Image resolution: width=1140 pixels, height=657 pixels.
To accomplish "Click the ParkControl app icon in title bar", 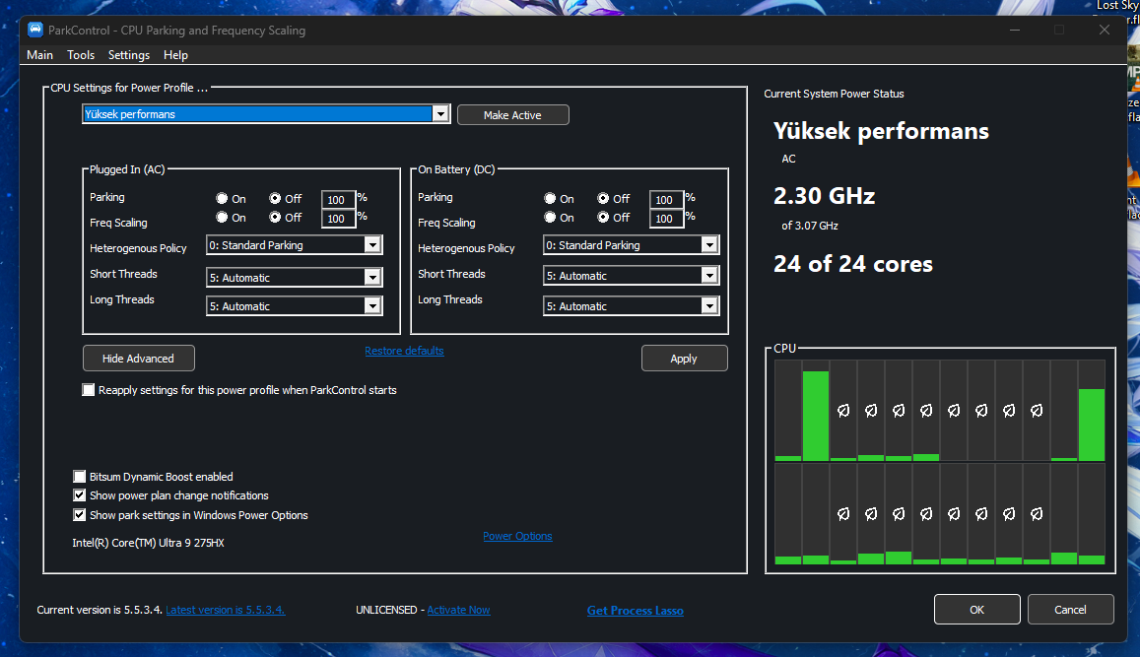I will pos(34,30).
